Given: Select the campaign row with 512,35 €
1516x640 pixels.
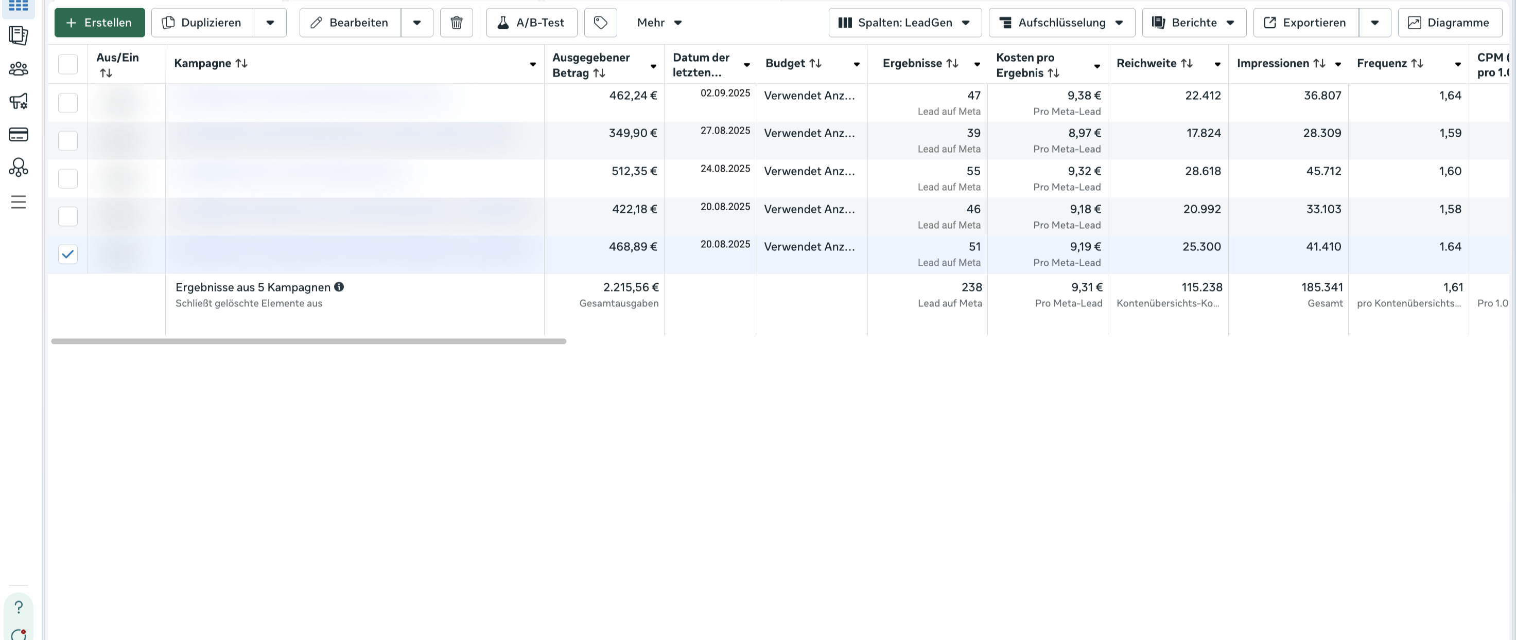Looking at the screenshot, I should point(67,179).
